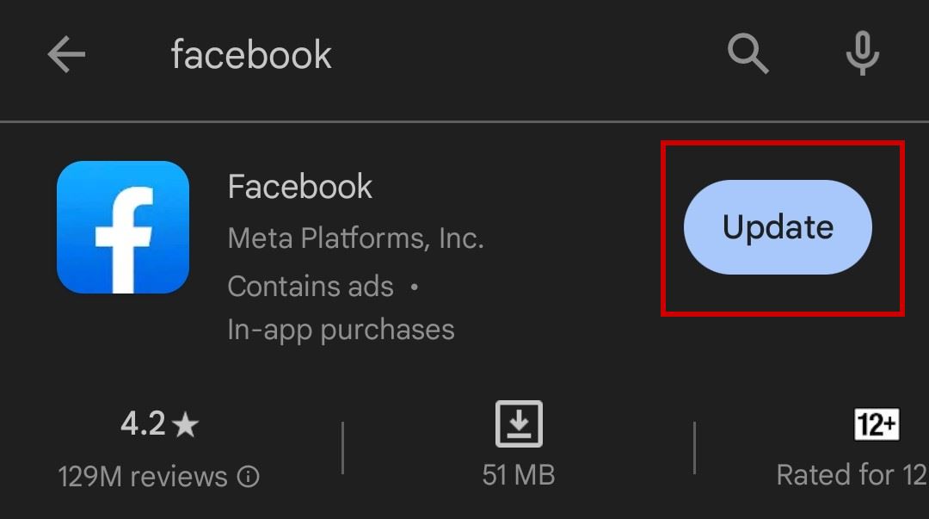
Task: Open the Facebook app logo
Action: (123, 227)
